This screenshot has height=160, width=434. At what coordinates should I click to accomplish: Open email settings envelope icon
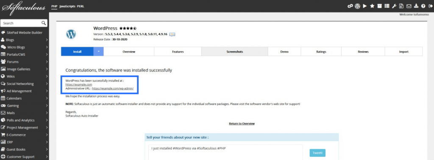click(409, 6)
